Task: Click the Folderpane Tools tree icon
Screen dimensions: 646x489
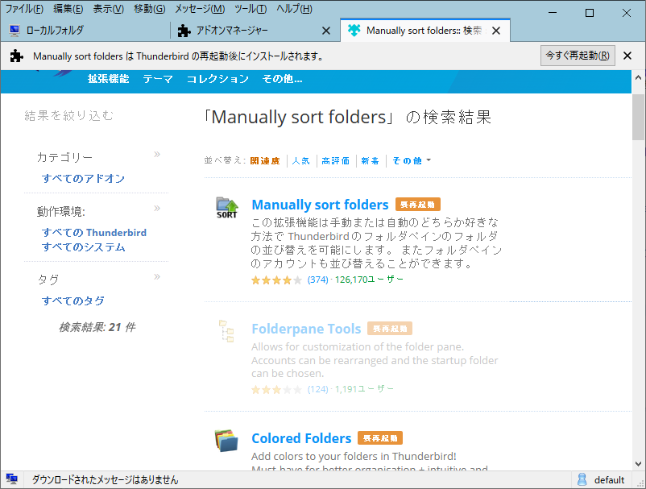Action: [226, 331]
